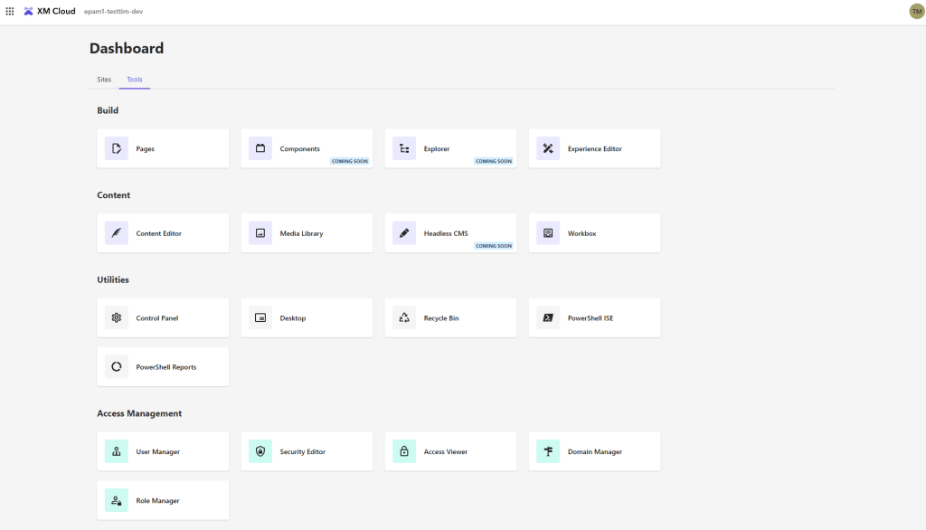Launch PowerShell ISE
Screen dimensions: 926x530
(594, 317)
